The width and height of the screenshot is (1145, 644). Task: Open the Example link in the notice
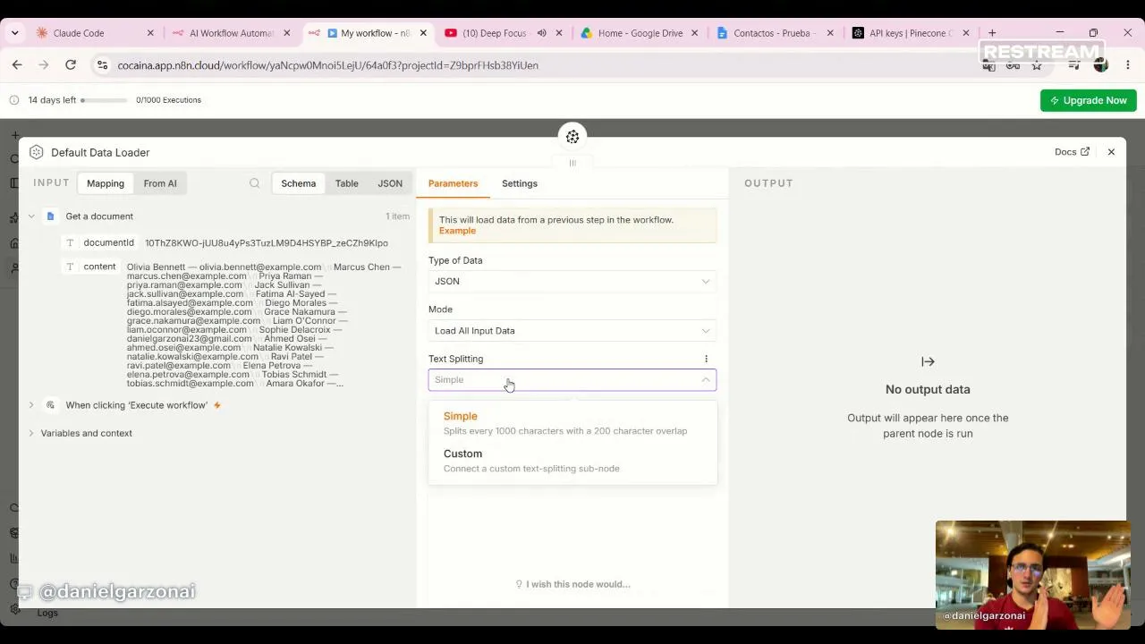(457, 231)
